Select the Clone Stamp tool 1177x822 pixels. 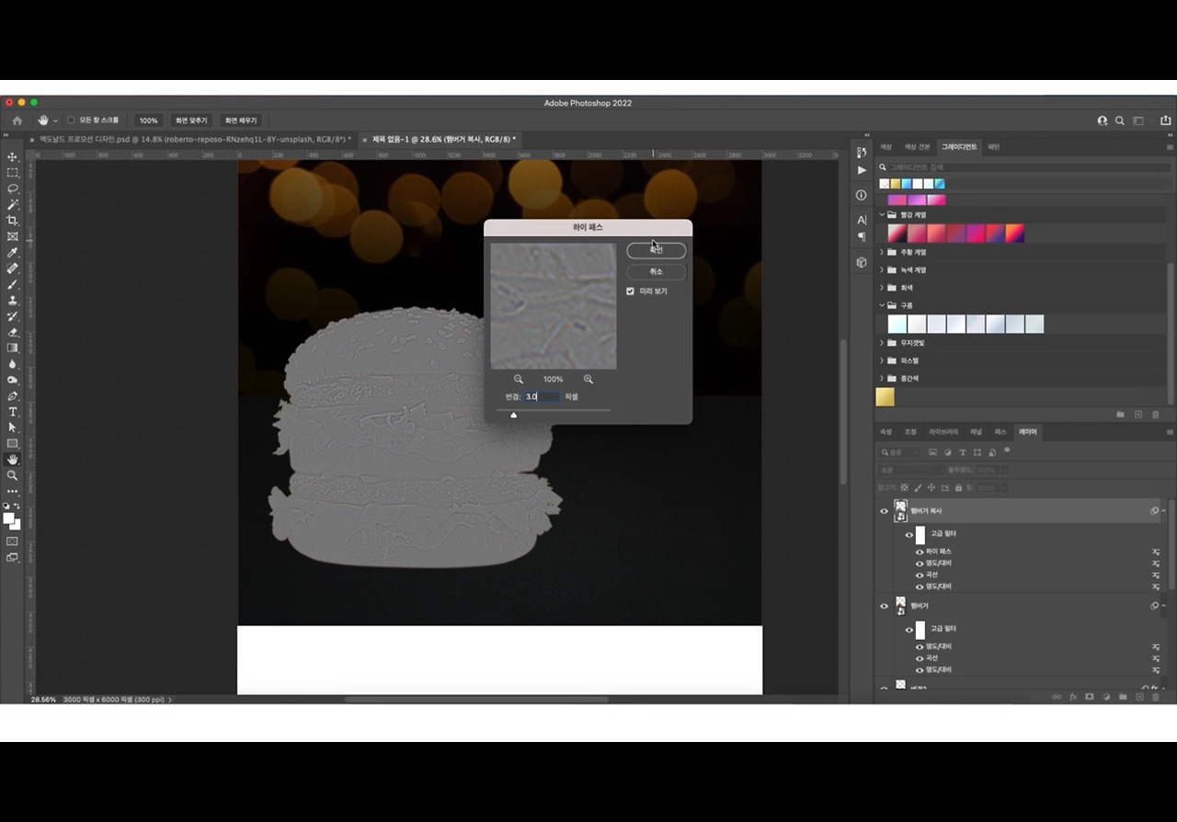pyautogui.click(x=13, y=300)
